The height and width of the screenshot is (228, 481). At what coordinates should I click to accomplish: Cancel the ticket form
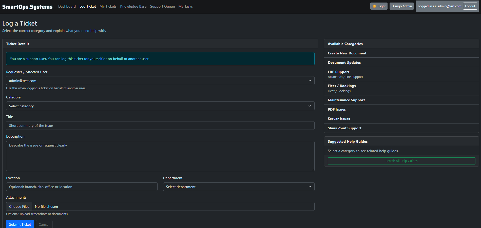pos(44,224)
